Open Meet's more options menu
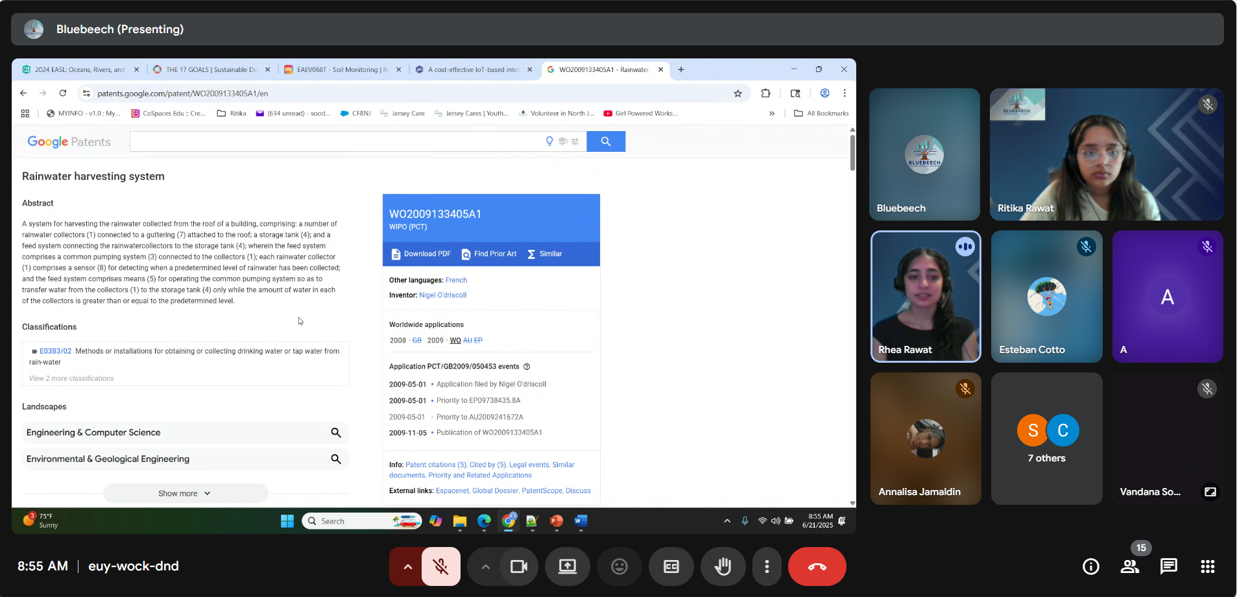 [767, 566]
